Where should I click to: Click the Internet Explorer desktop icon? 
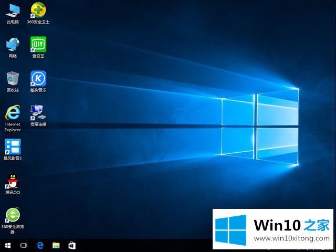tap(13, 112)
